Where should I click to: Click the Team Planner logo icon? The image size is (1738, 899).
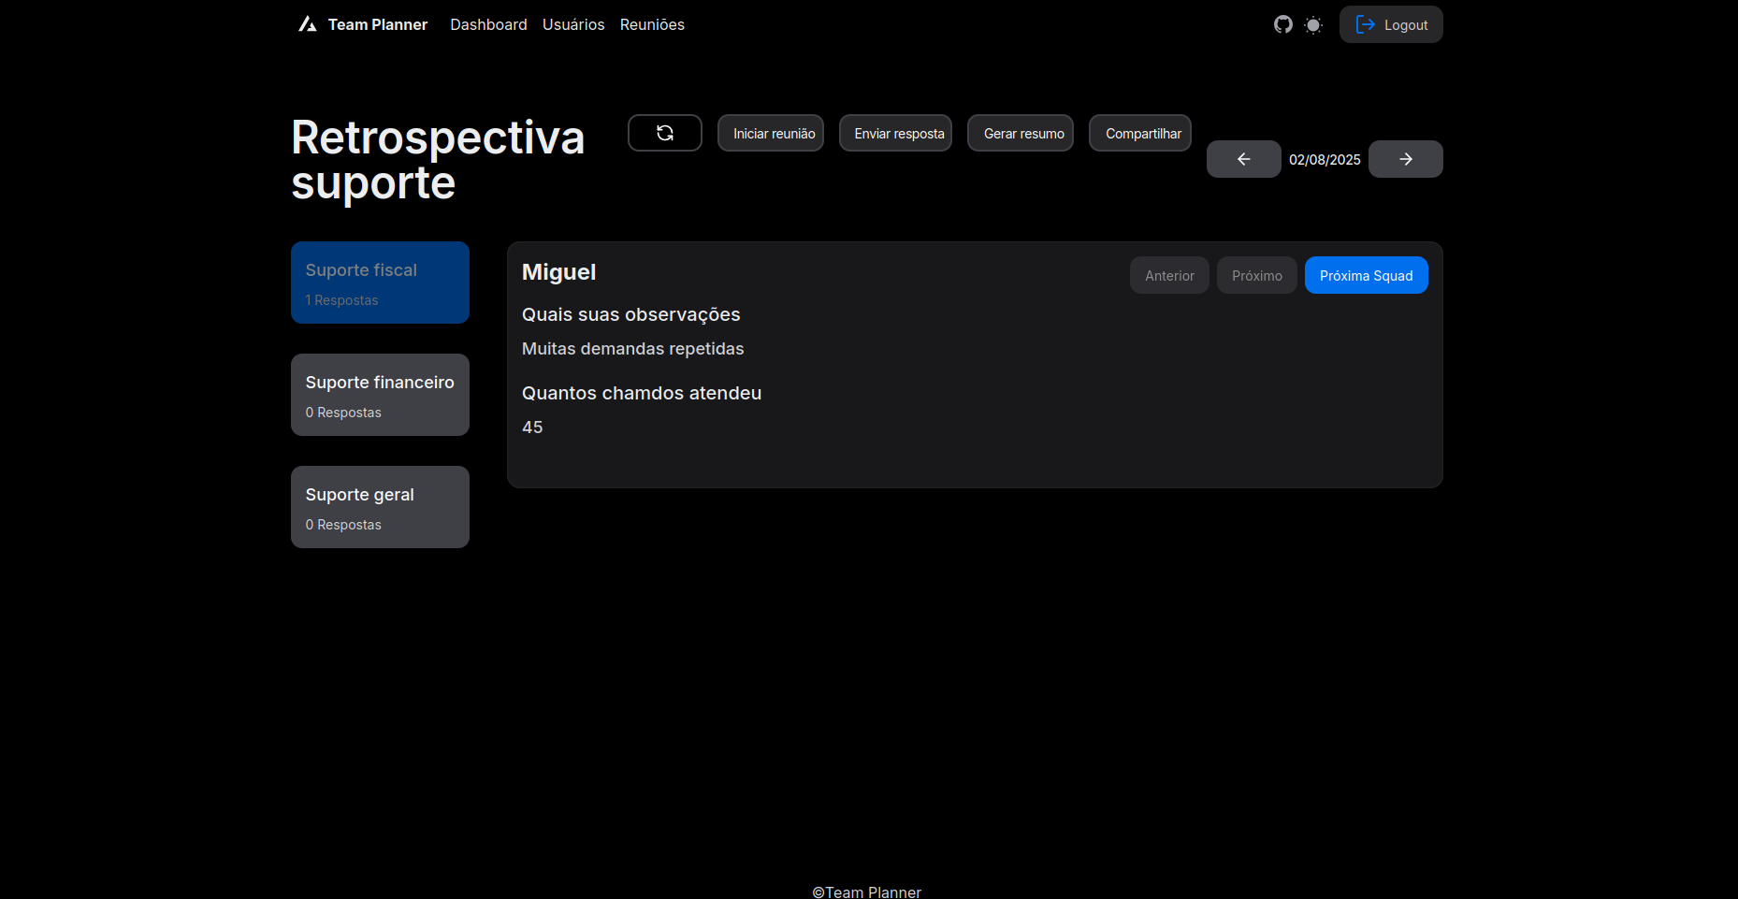(x=308, y=24)
